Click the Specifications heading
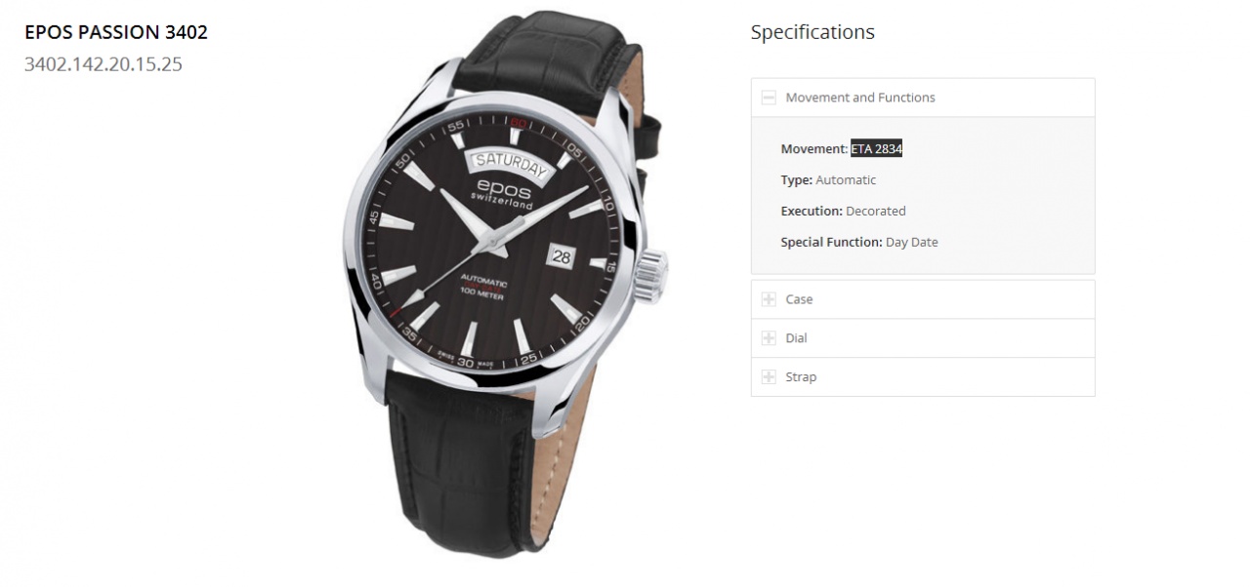 click(x=812, y=32)
